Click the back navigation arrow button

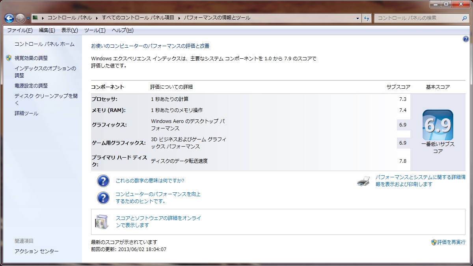[x=9, y=18]
